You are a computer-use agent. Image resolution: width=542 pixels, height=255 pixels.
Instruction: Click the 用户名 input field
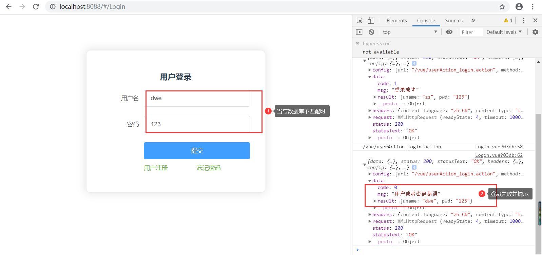(x=197, y=98)
